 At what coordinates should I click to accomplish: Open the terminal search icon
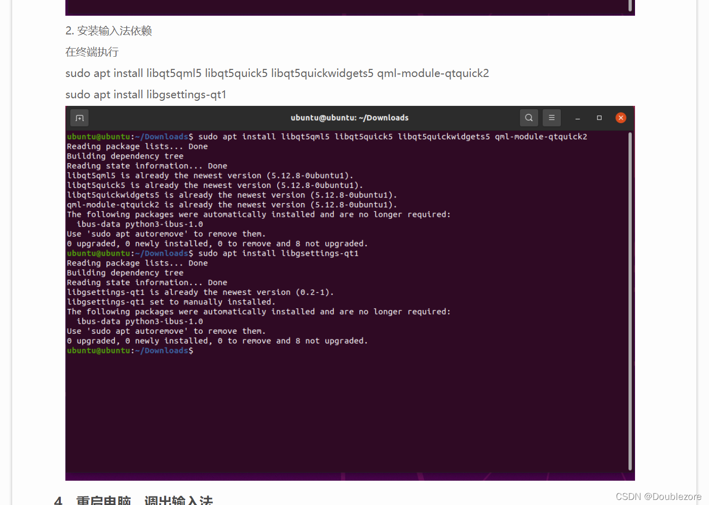click(x=529, y=118)
